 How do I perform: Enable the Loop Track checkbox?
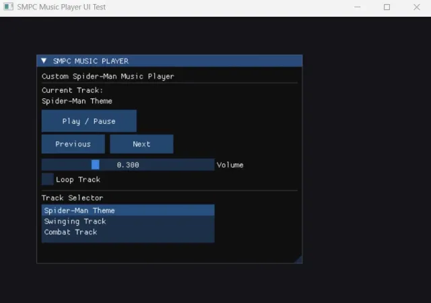[x=48, y=179]
